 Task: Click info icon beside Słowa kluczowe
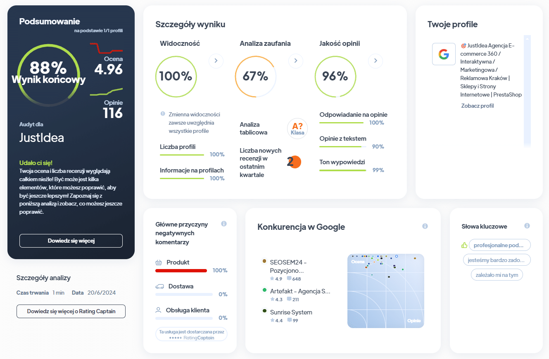(527, 226)
